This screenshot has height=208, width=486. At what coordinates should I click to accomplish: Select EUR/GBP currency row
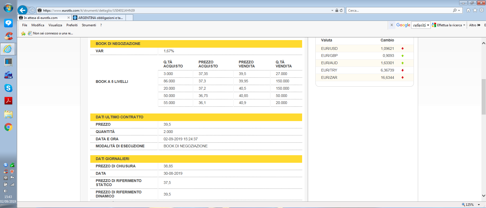[x=365, y=56]
